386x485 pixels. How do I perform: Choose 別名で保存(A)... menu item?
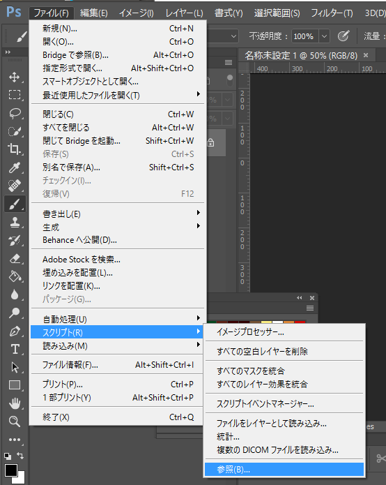(x=118, y=167)
